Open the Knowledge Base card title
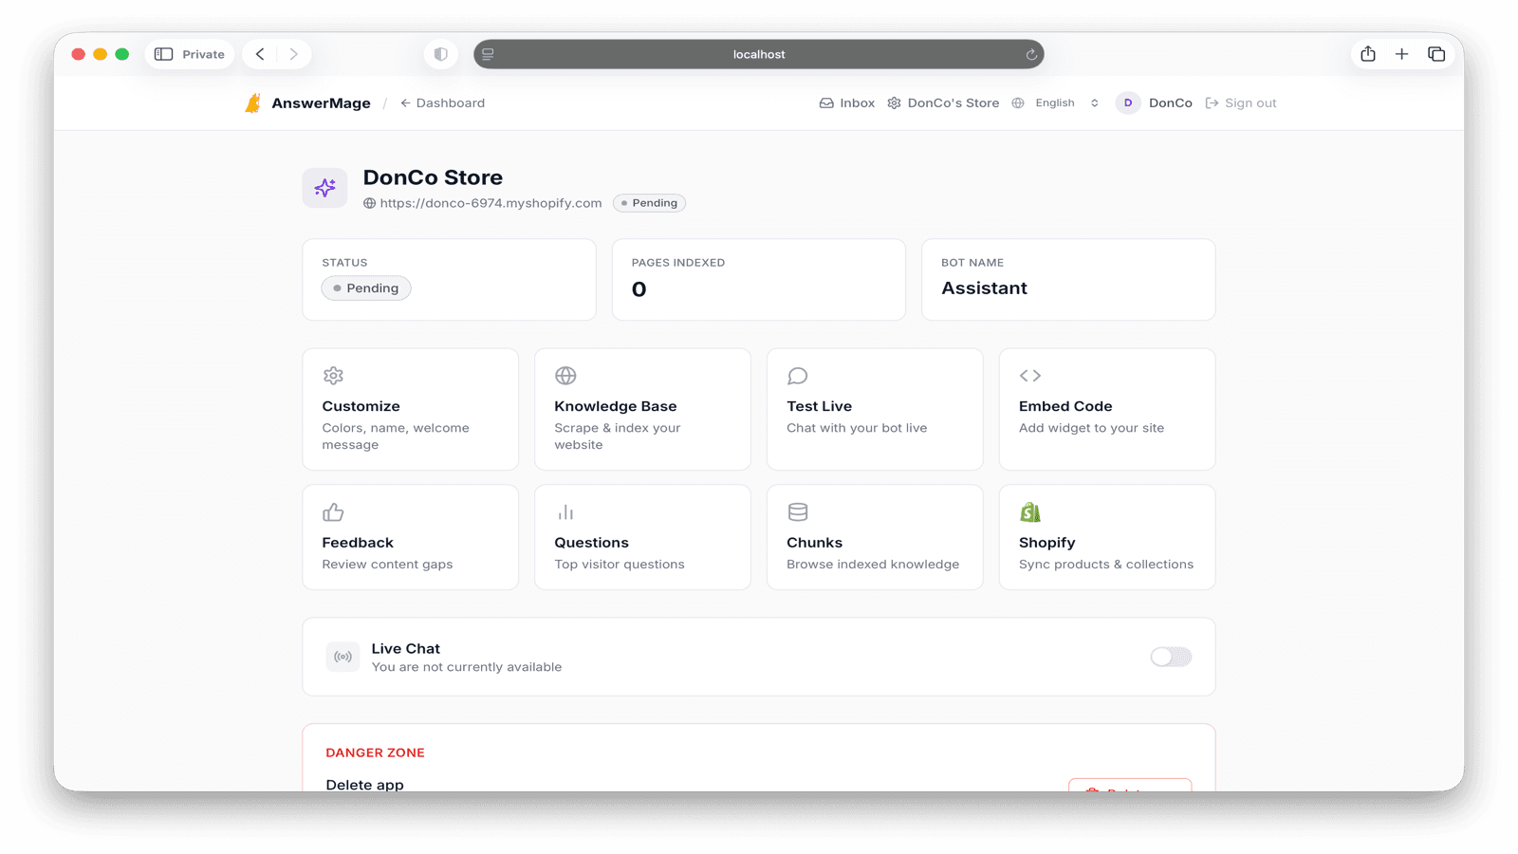The image size is (1518, 854). point(616,406)
